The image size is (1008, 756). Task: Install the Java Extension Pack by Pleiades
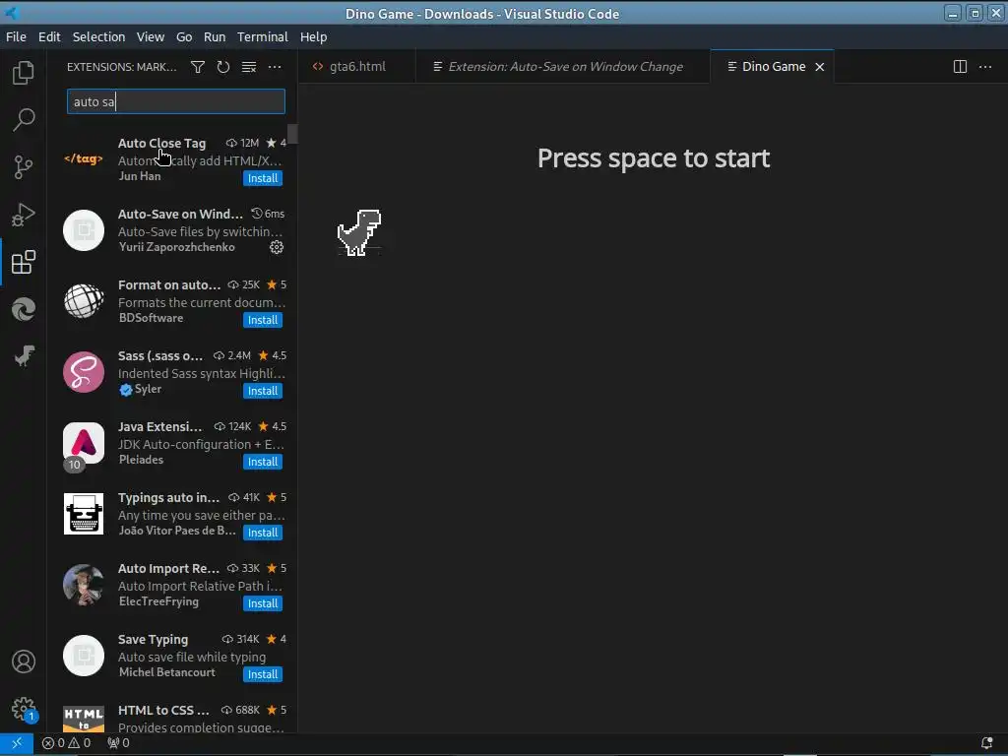coord(262,462)
